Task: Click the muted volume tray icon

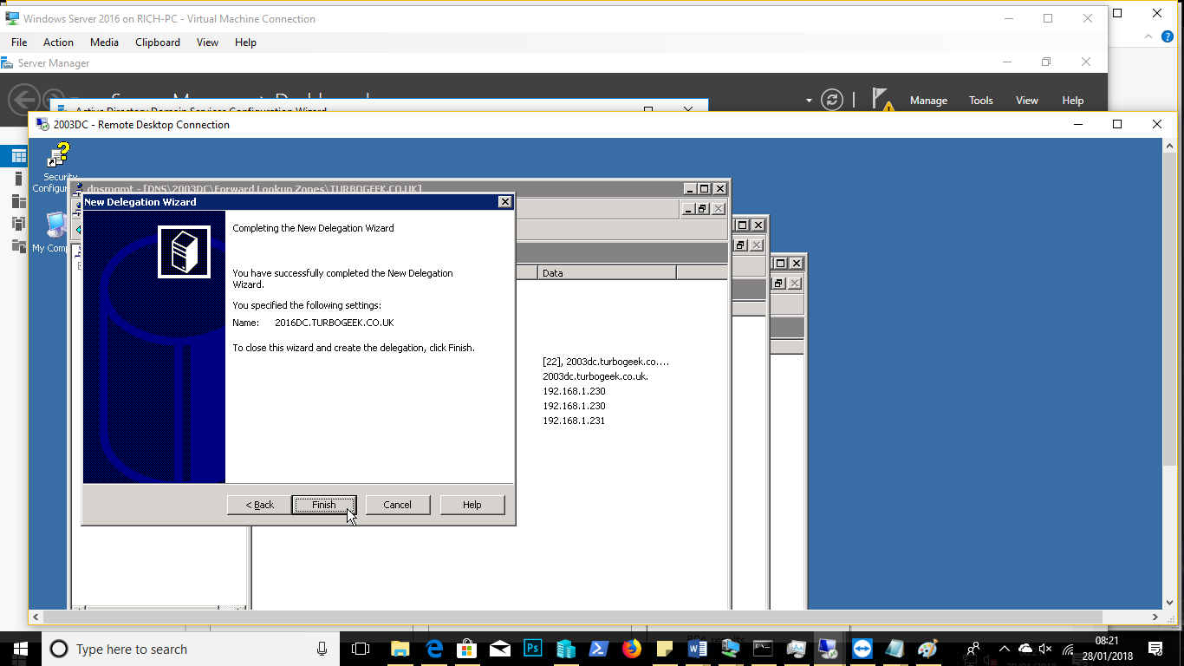Action: [1045, 649]
